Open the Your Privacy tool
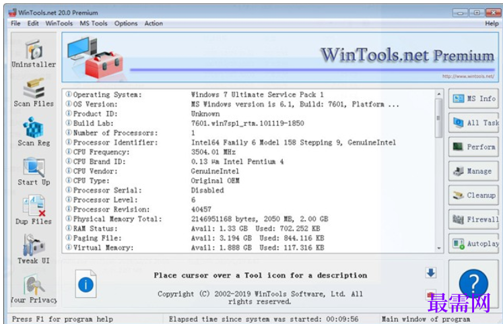Image resolution: width=503 pixels, height=324 pixels. [34, 289]
